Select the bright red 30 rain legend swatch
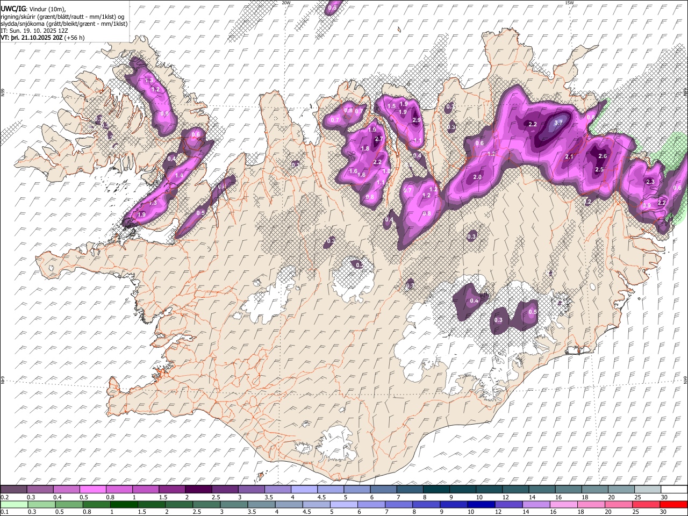 (674, 504)
